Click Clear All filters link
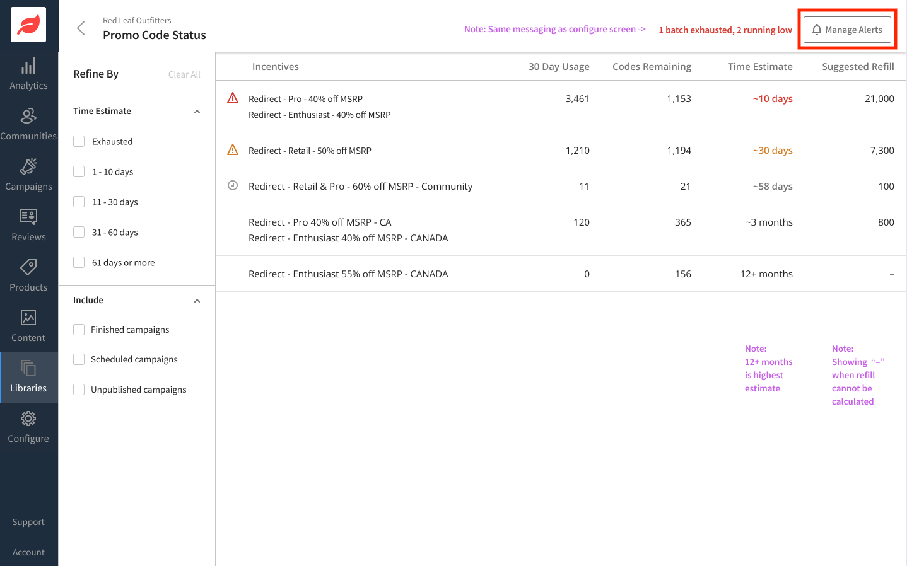 pos(184,74)
